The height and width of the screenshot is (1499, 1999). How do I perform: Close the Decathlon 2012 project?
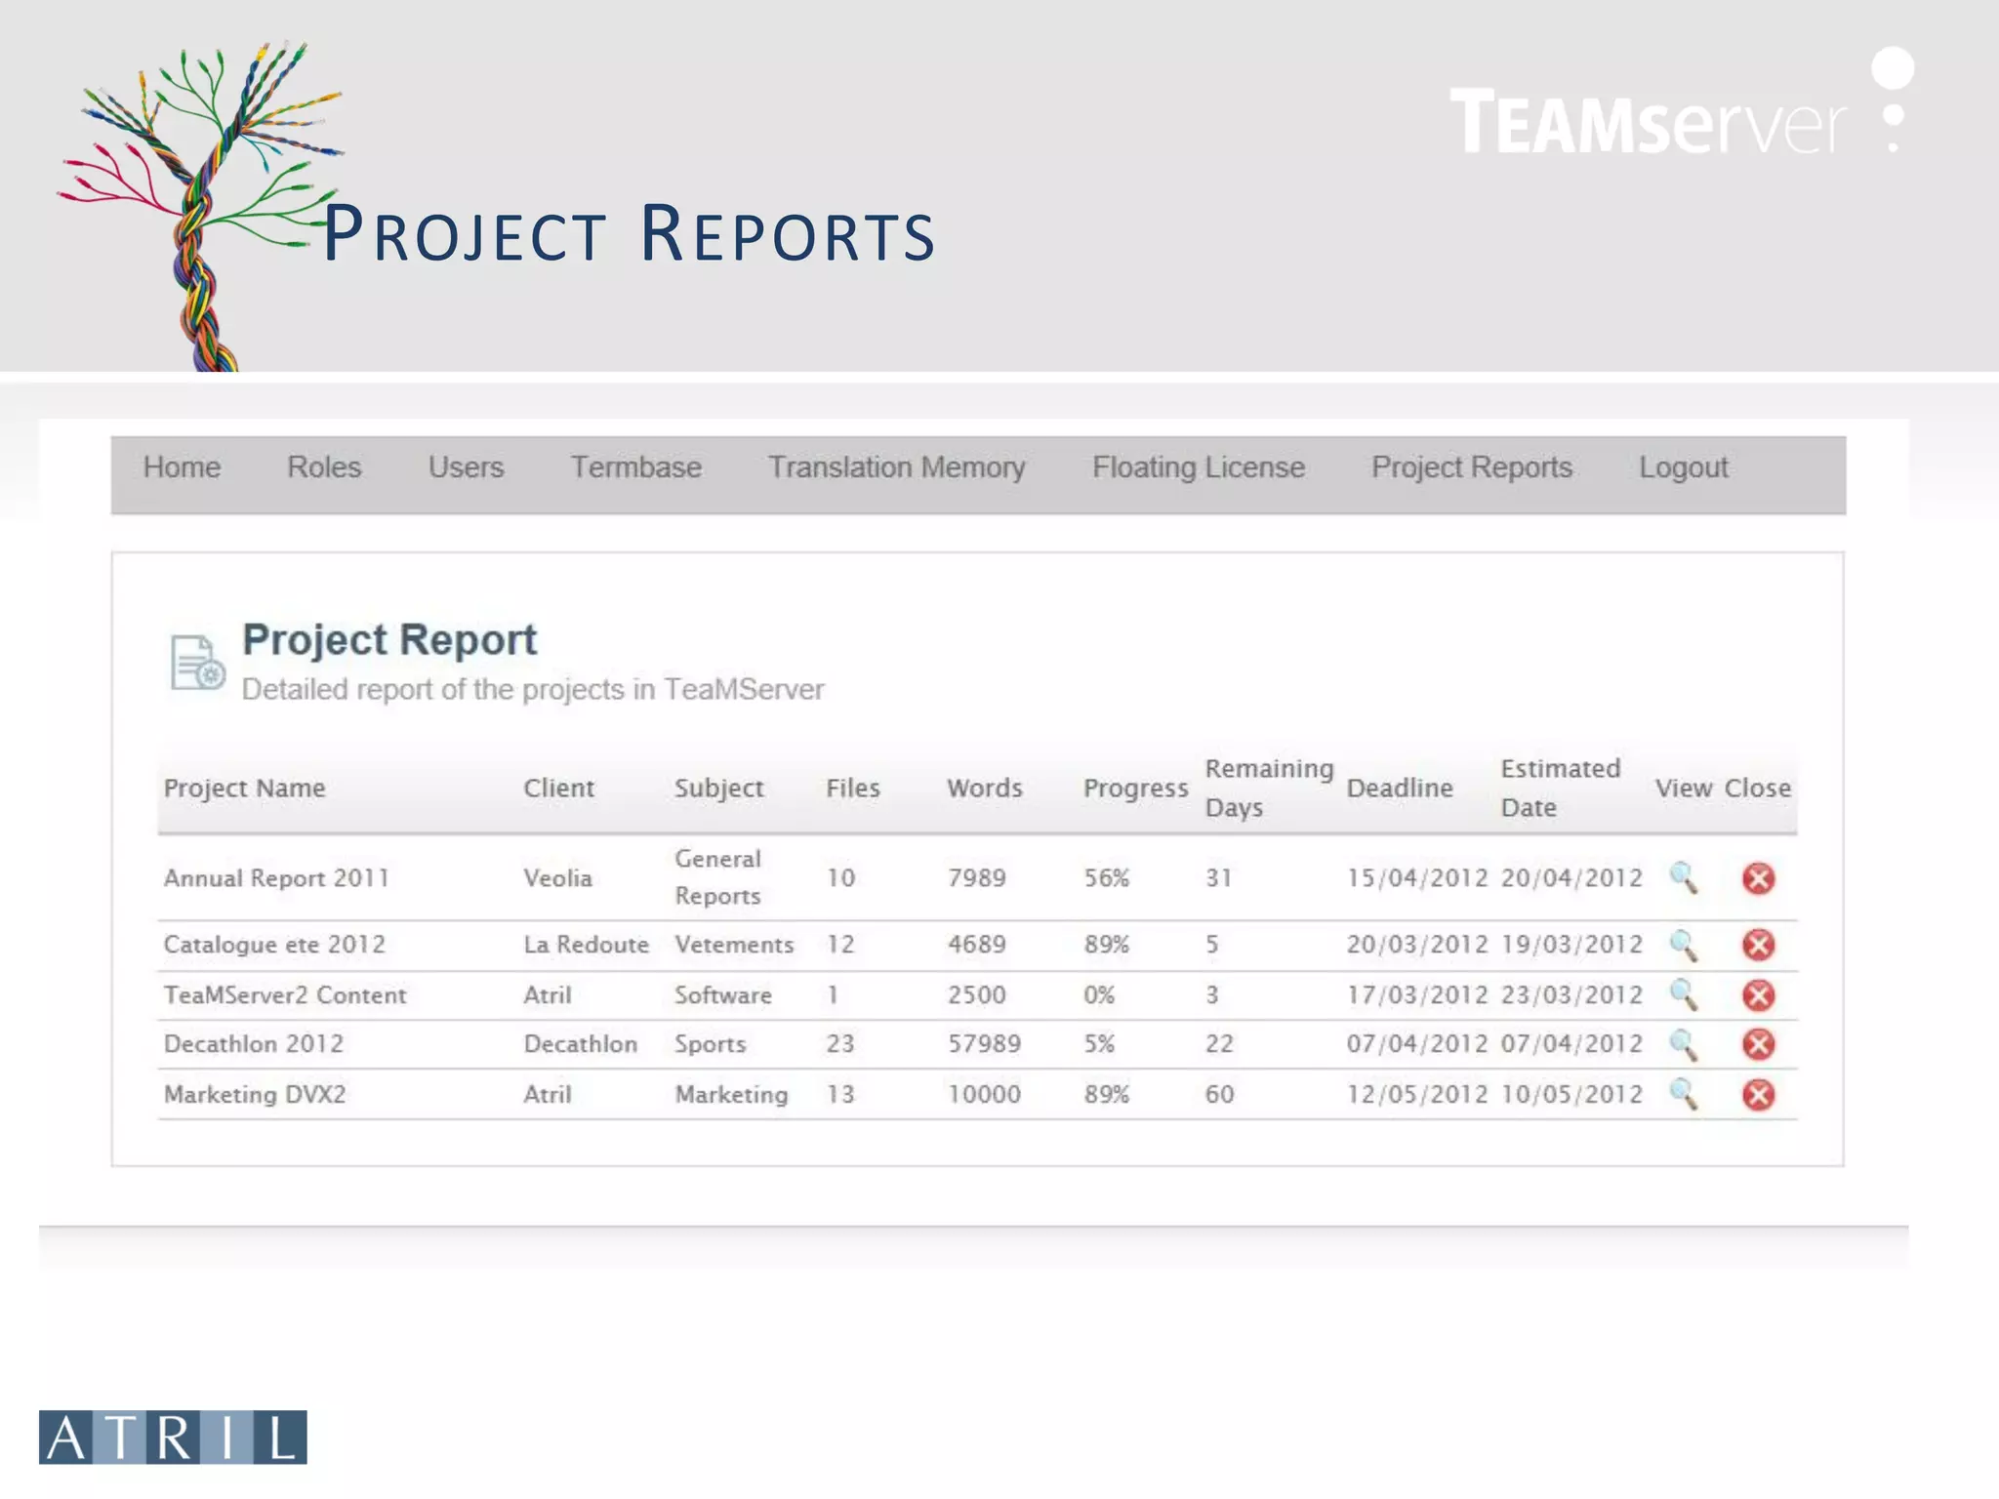1758,1044
